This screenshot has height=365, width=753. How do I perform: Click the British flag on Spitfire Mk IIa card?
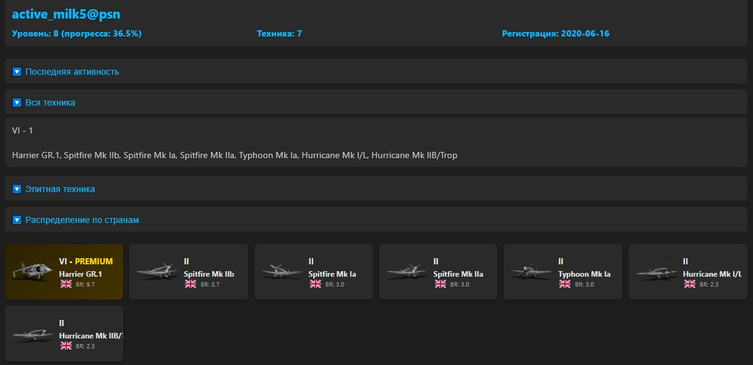pos(441,284)
